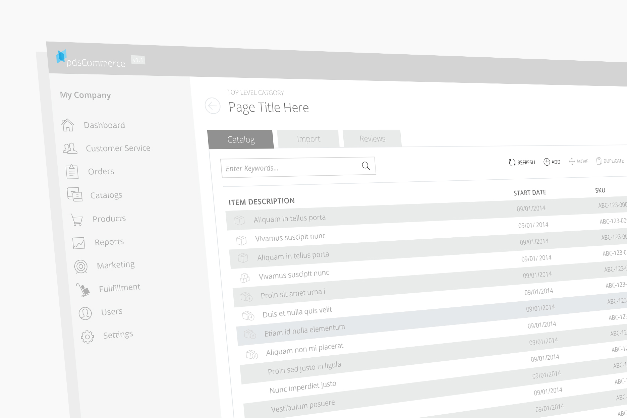Click the Customer Service people icon
This screenshot has height=418, width=627.
[x=70, y=148]
